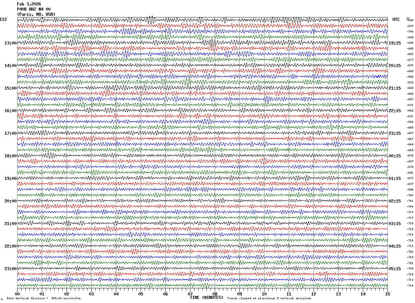The width and height of the screenshot is (415, 303).
Task: Click minute tick label 06 on the axis
Action: (x=165, y=294)
